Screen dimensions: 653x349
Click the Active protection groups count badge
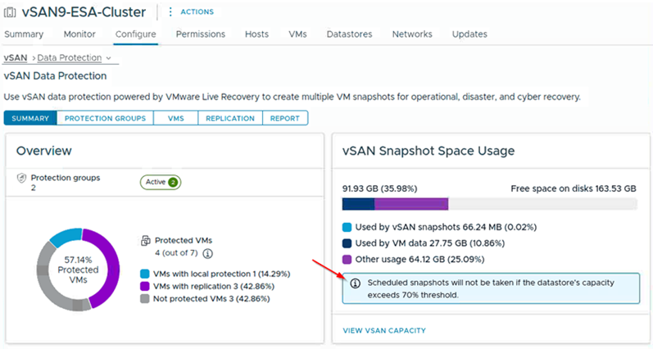point(173,182)
